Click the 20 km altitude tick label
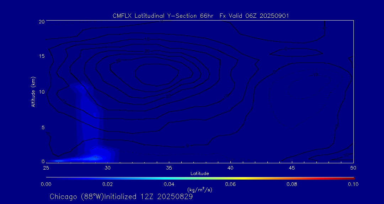The height and width of the screenshot is (204, 384). (41, 21)
